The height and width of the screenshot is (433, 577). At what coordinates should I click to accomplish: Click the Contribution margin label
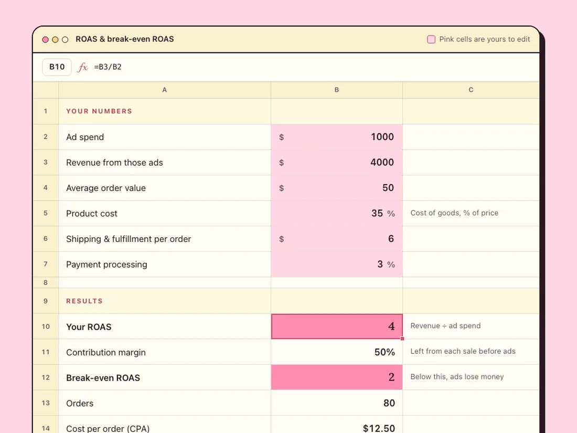(106, 352)
